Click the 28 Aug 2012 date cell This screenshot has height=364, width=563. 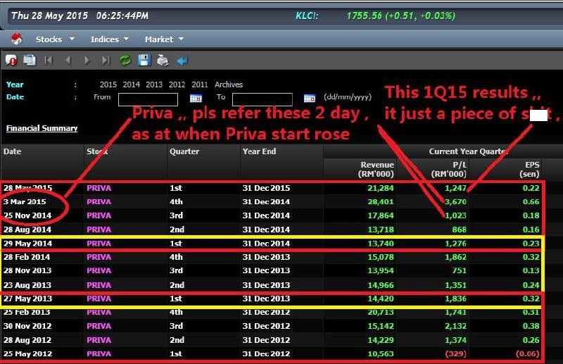click(x=27, y=340)
